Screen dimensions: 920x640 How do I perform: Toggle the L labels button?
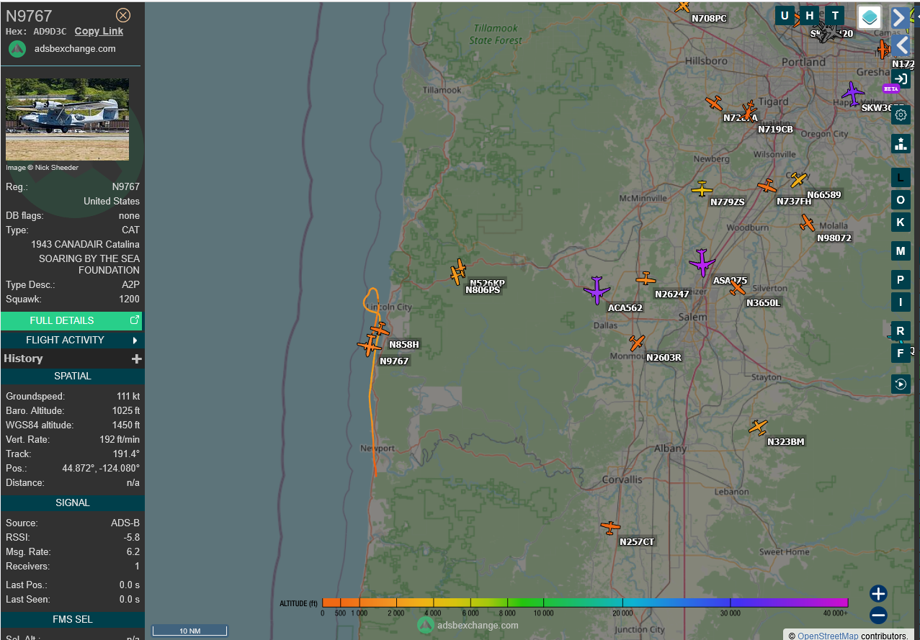pyautogui.click(x=900, y=178)
